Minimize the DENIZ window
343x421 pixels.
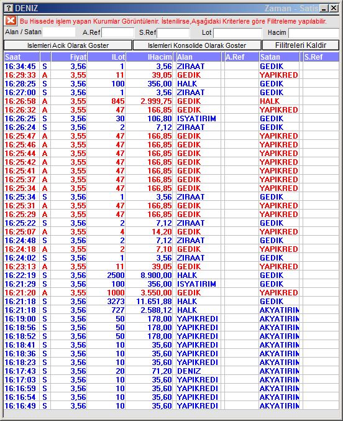(x=324, y=8)
